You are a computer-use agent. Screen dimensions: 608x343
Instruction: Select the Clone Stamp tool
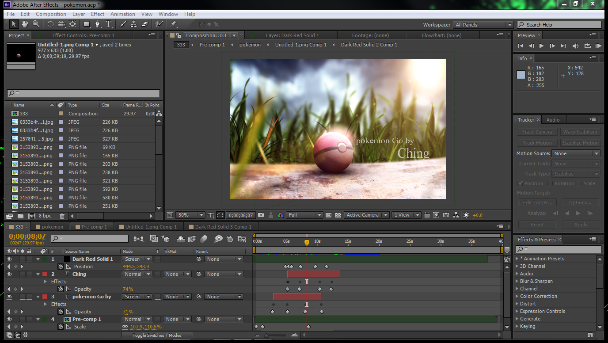click(x=133, y=24)
